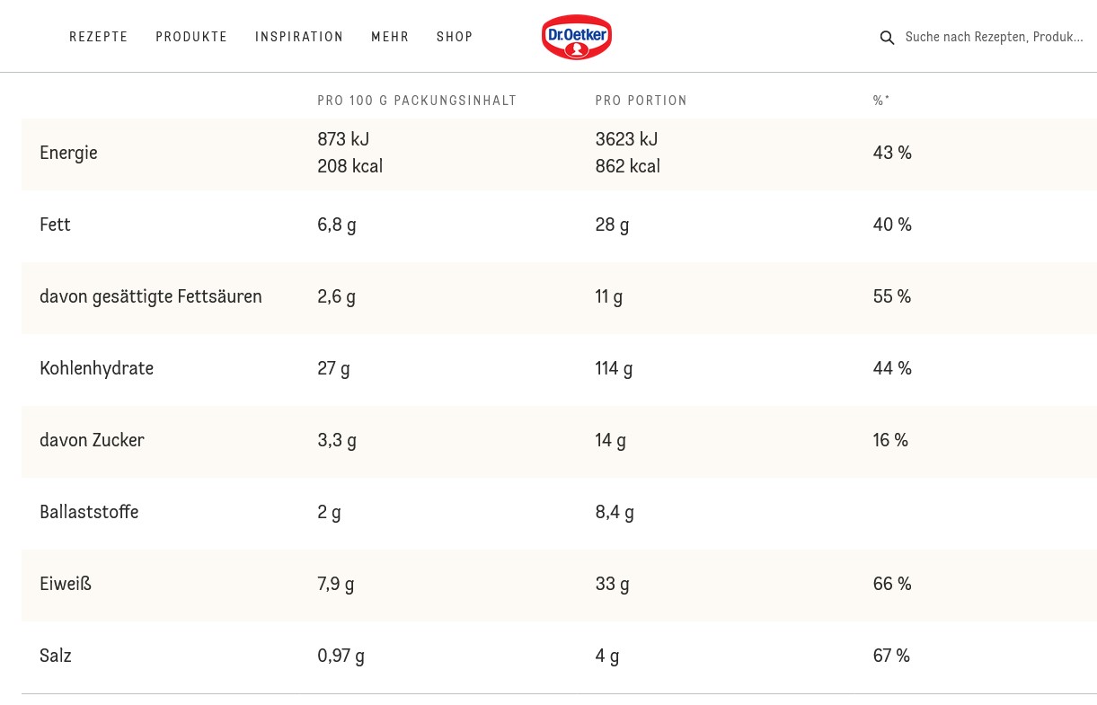
Task: Click the Dr. Oetker logo
Action: pyautogui.click(x=577, y=37)
